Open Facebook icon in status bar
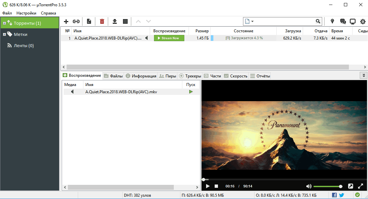This screenshot has height=199, width=368. 334,195
